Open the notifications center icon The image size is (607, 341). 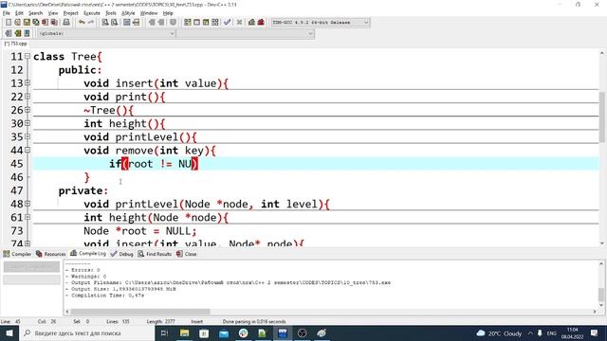(x=595, y=332)
